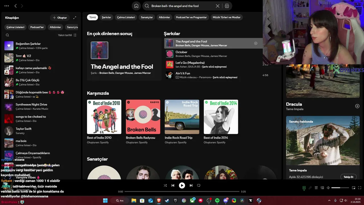Skip to next track

[191, 185]
